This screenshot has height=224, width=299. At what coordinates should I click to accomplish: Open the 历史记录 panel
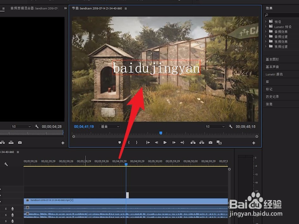[272, 97]
